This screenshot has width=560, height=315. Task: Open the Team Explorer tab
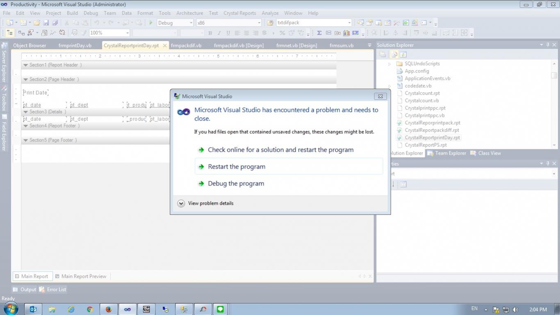[447, 153]
